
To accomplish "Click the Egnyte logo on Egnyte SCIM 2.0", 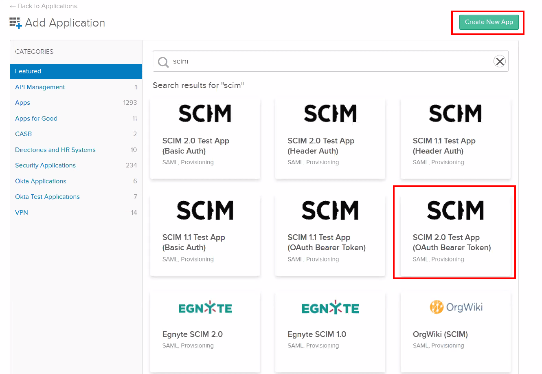I will point(205,307).
